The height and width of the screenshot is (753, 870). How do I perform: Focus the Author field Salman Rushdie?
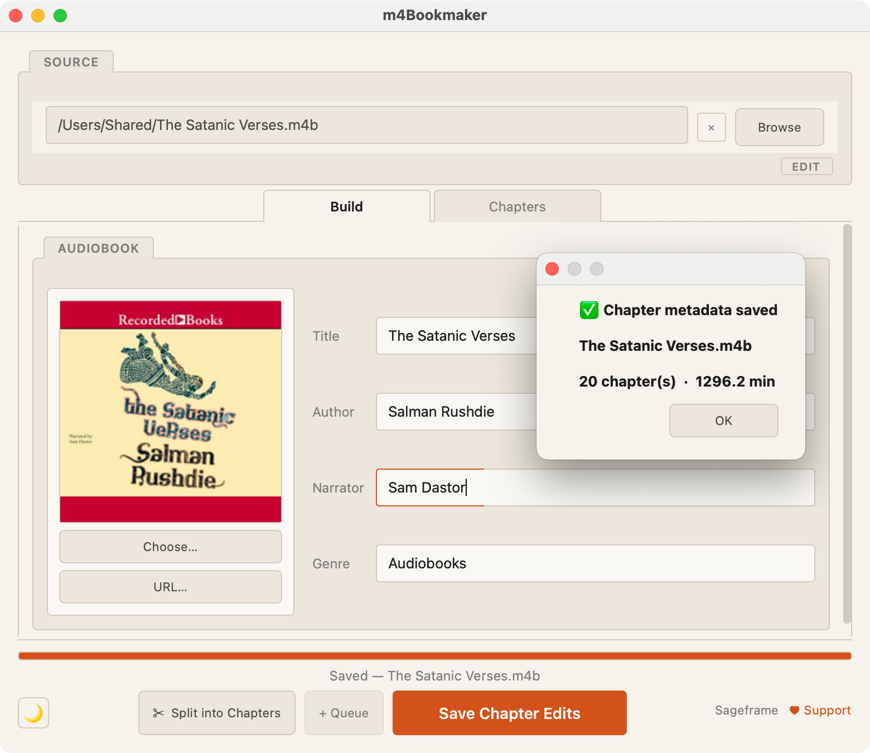456,412
